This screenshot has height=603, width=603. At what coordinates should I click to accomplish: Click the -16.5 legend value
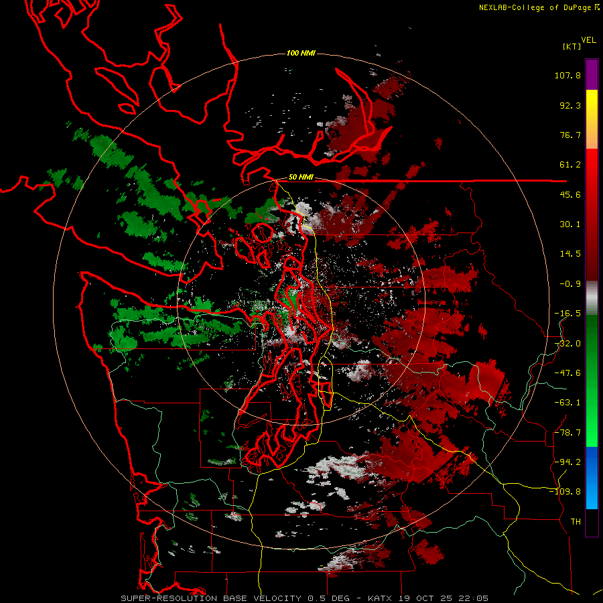[567, 314]
